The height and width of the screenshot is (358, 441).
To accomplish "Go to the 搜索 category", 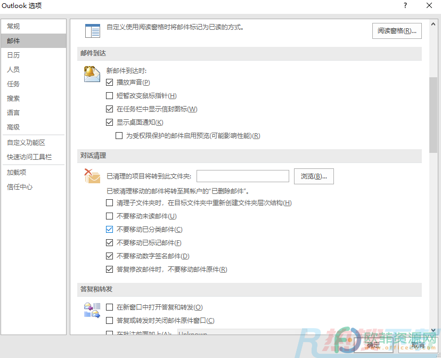I will tap(34, 99).
